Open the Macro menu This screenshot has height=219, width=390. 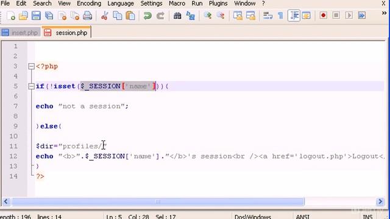(x=177, y=4)
